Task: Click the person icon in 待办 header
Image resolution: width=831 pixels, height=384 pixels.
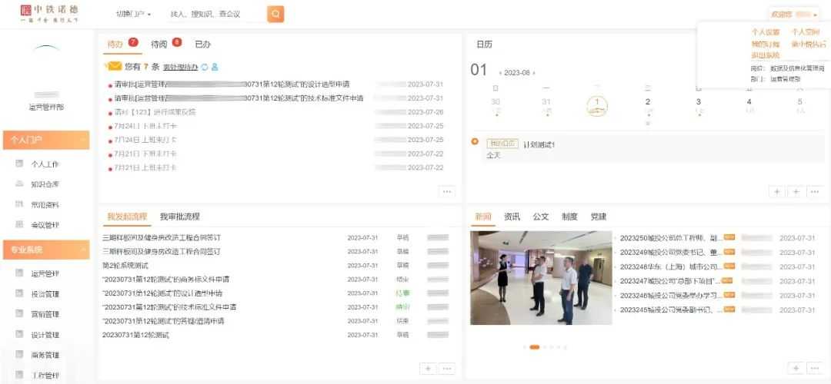Action: [x=215, y=67]
